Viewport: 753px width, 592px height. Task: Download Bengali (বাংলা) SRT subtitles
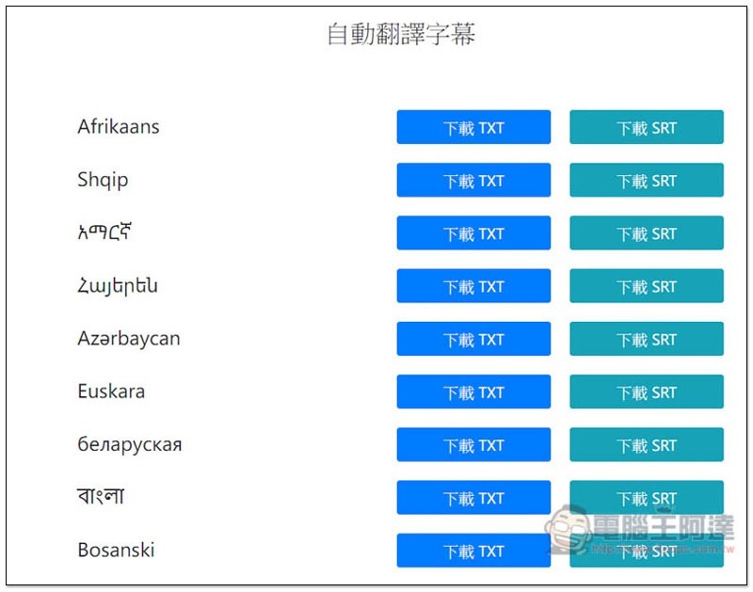647,498
